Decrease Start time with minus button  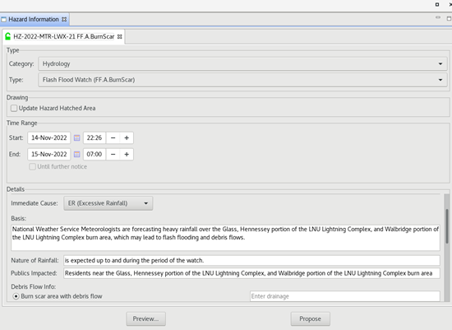click(113, 138)
